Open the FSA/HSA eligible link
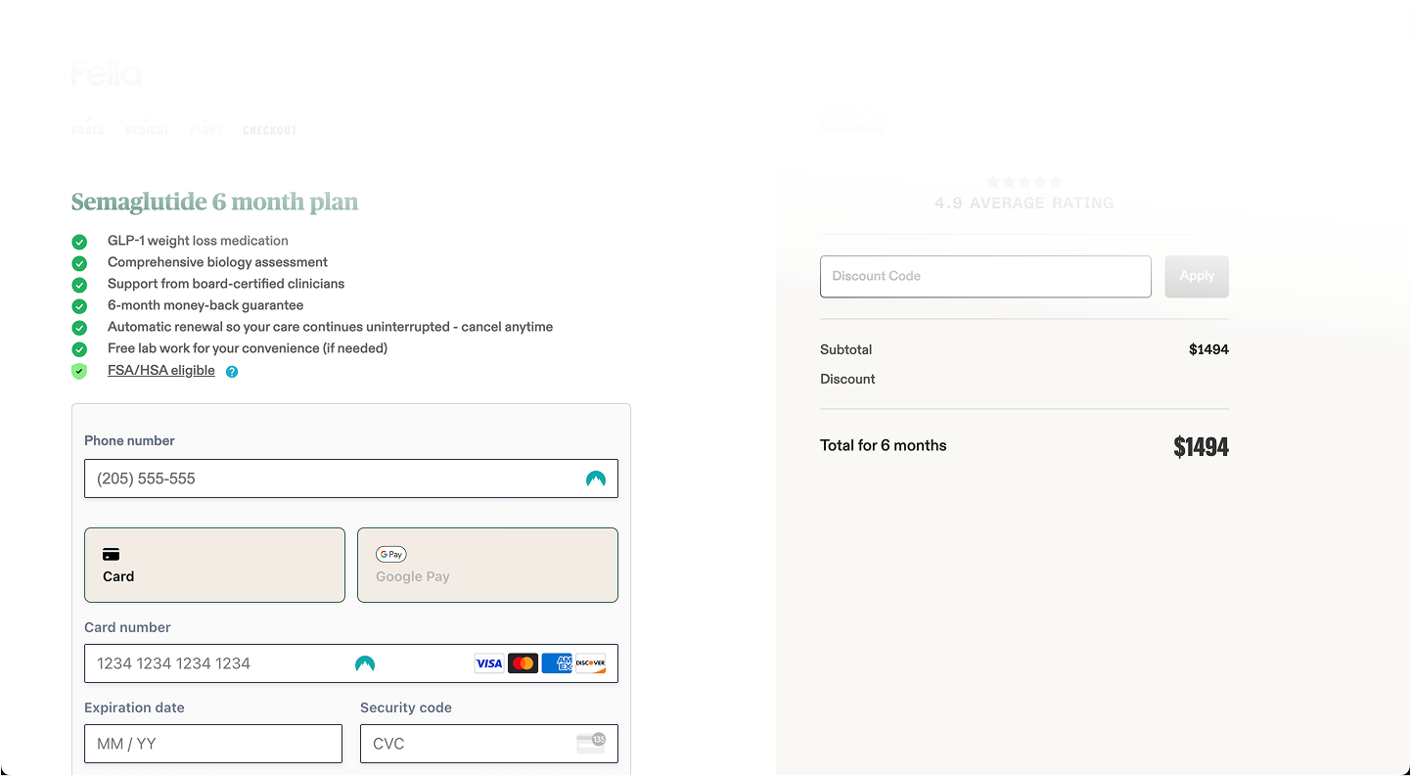Image resolution: width=1411 pixels, height=776 pixels. click(160, 370)
